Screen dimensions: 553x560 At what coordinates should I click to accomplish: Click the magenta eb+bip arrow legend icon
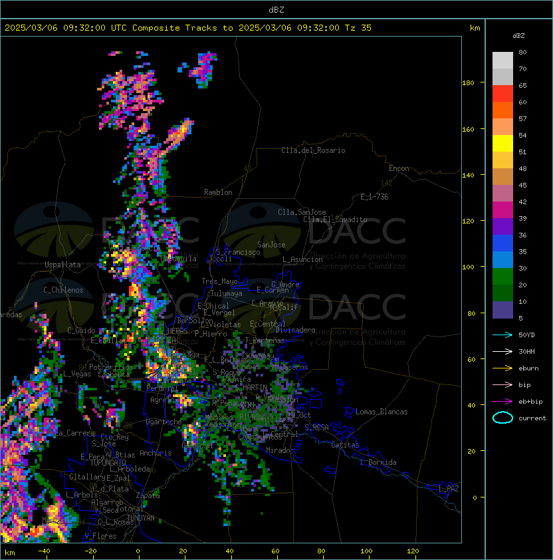click(502, 402)
